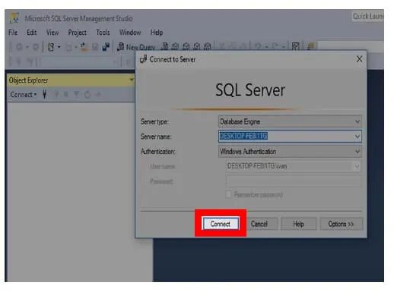Viewport: 394px width, 292px height.
Task: Open the Edit menu
Action: (x=32, y=33)
